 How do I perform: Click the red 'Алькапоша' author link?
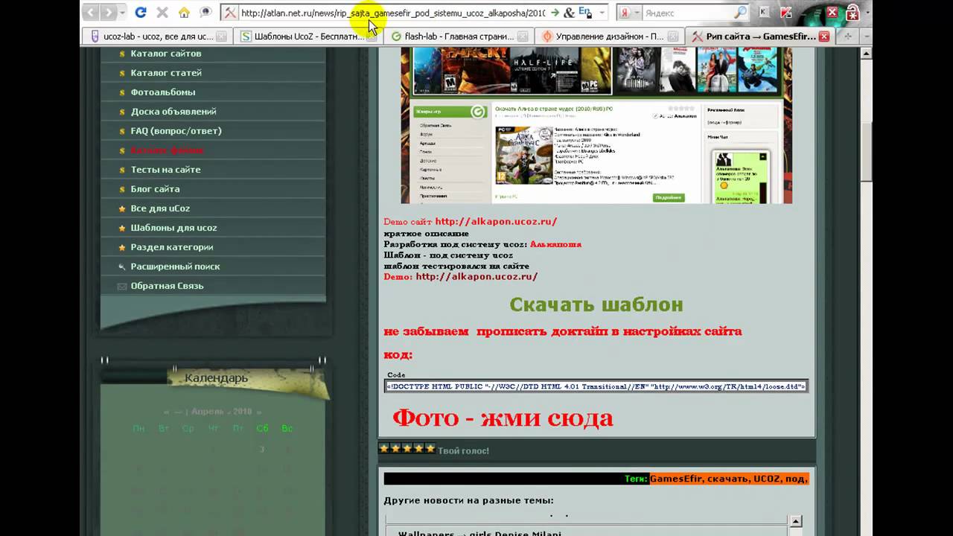pyautogui.click(x=555, y=244)
